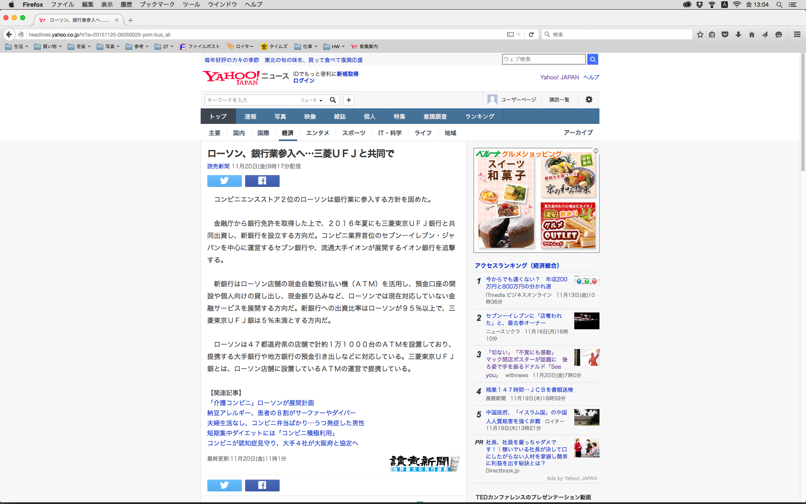
Task: Toggle the reader view icon in address bar
Action: click(510, 34)
